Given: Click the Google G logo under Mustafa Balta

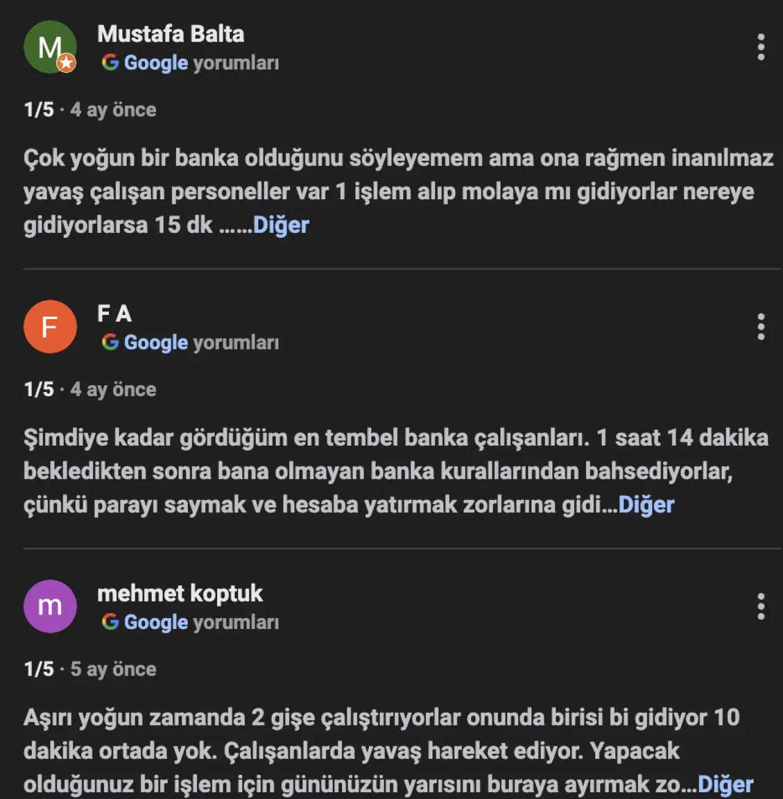Looking at the screenshot, I should [110, 62].
